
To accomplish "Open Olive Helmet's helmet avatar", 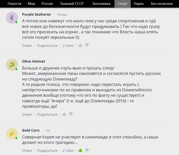I will click(x=12, y=65).
